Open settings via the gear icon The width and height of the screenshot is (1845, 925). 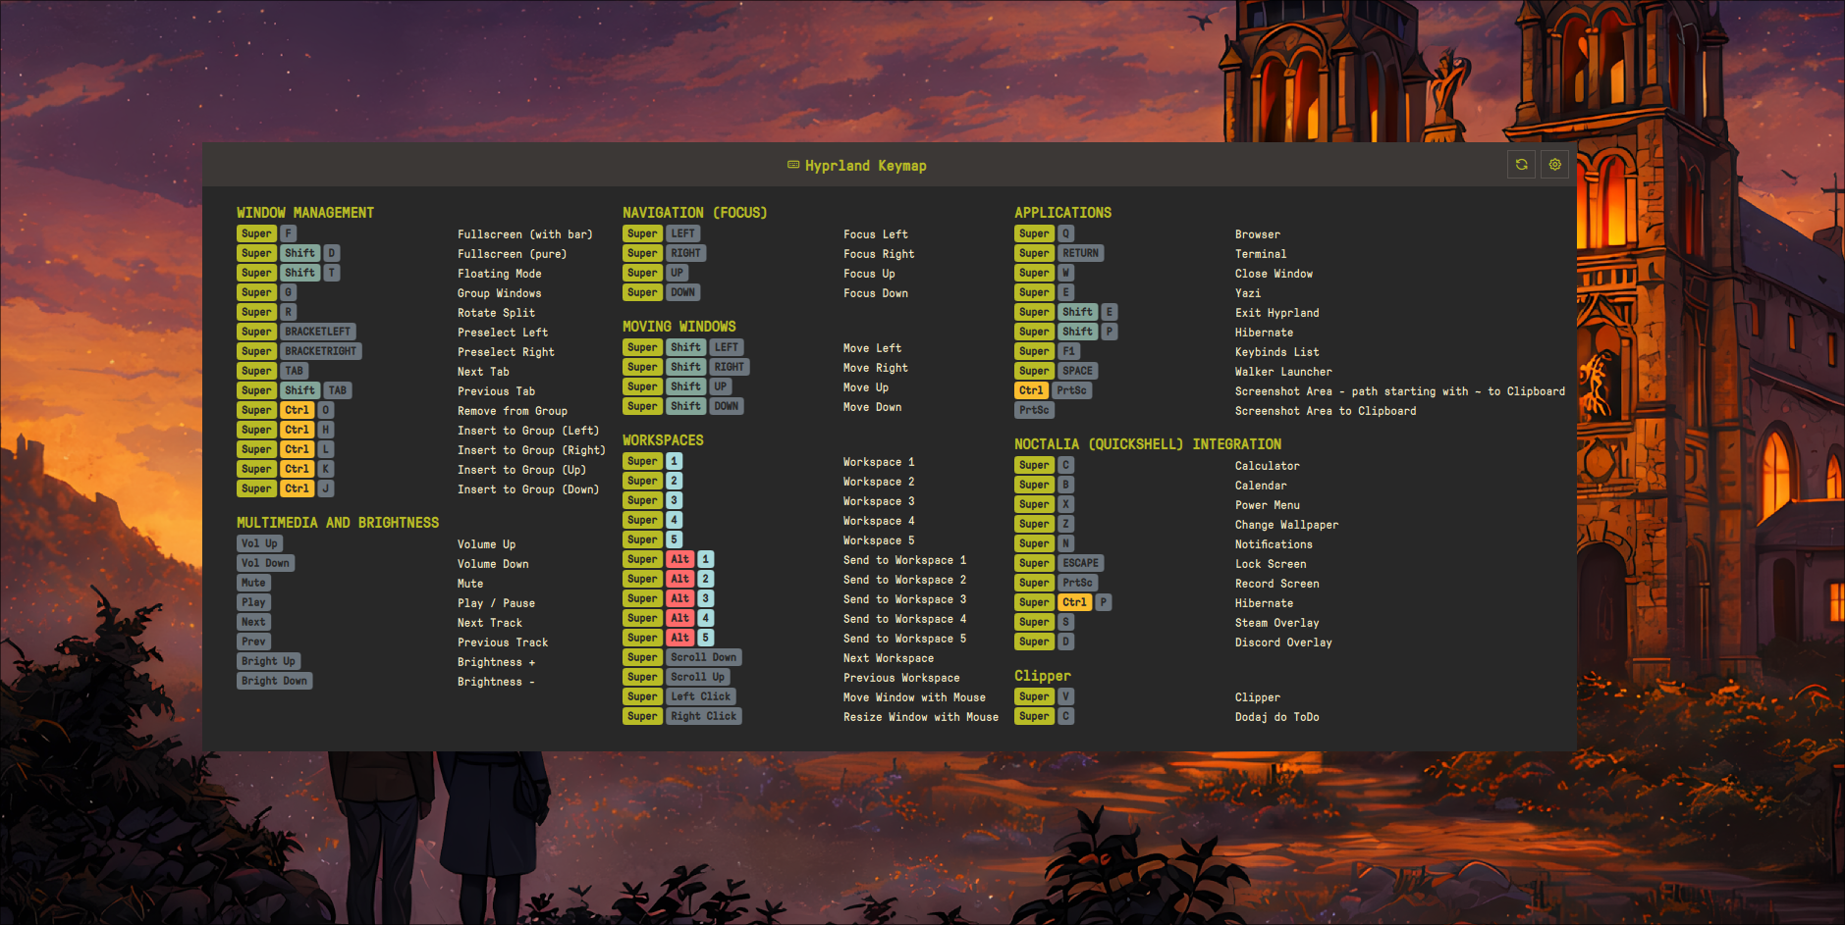tap(1554, 164)
